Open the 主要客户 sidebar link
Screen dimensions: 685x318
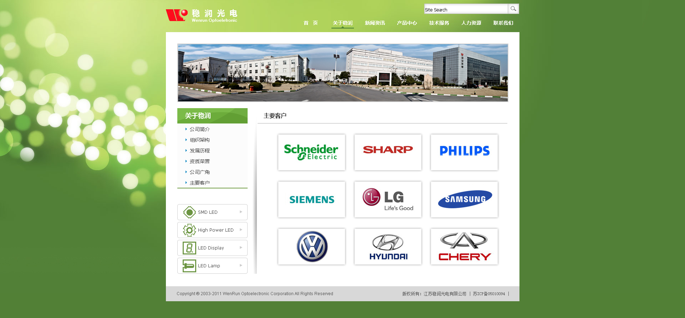199,183
